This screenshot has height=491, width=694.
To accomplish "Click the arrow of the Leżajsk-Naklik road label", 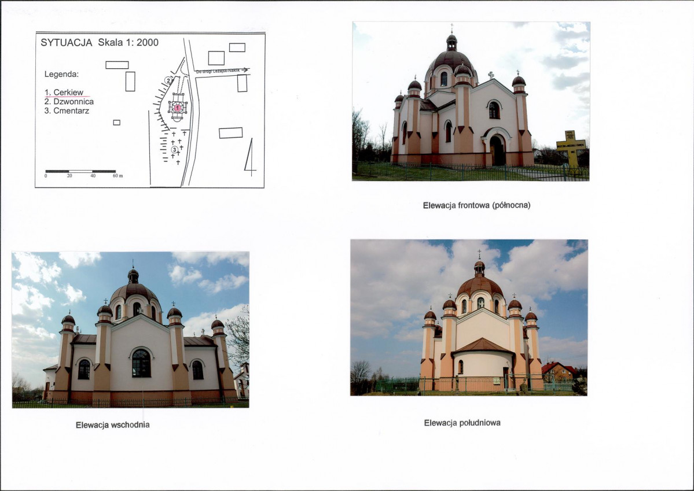I will [245, 69].
